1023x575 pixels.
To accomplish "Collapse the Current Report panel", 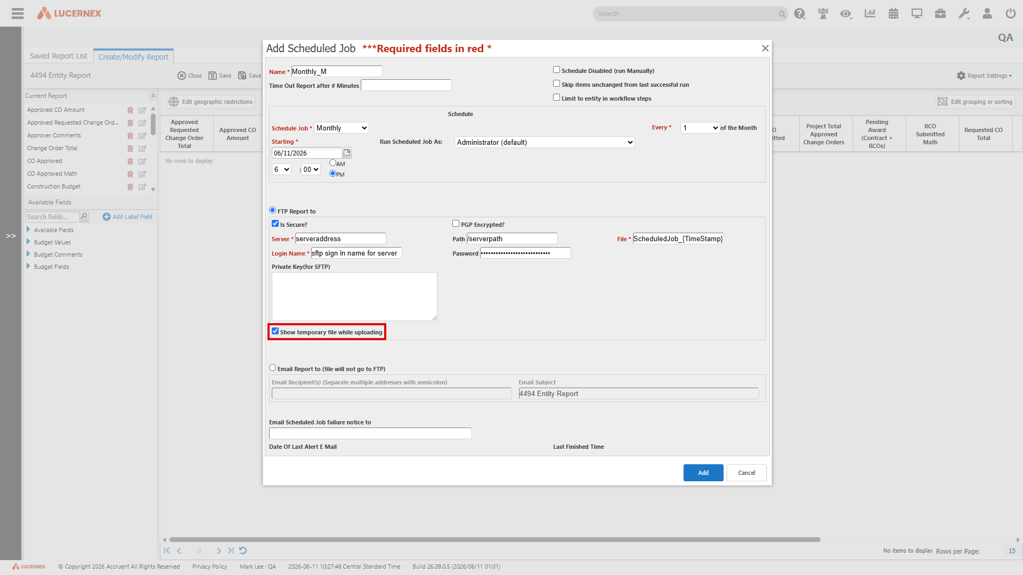I will click(x=153, y=96).
